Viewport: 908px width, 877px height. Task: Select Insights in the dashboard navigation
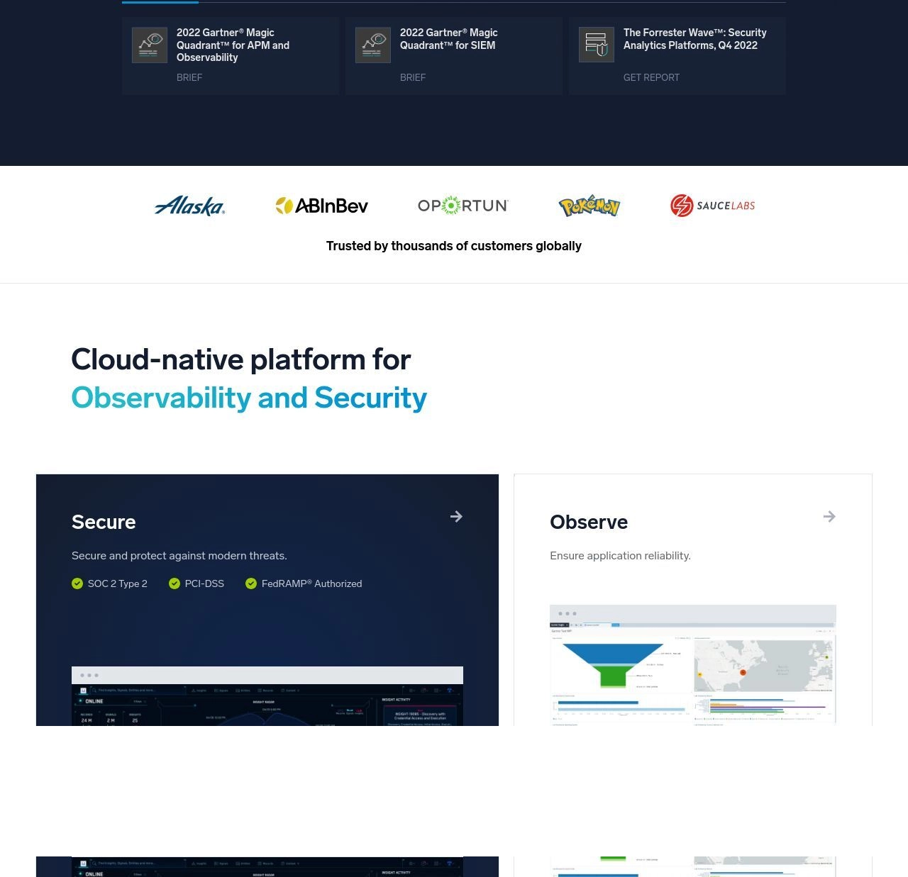[x=199, y=691]
